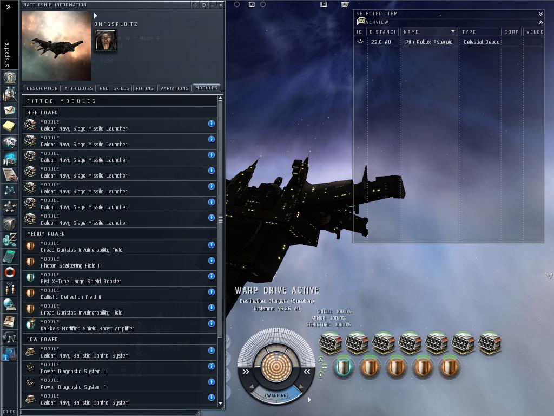Show info for Kaikka's Modified Shield Boost Amplifier
Image resolution: width=554 pixels, height=416 pixels.
pos(212,323)
